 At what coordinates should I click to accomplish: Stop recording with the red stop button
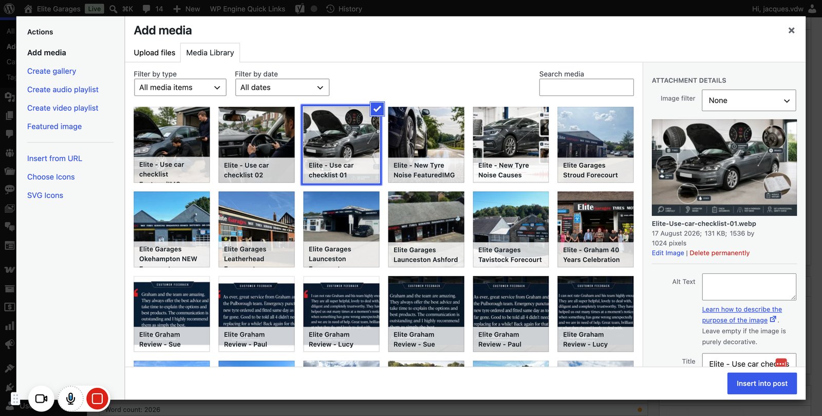coord(97,399)
